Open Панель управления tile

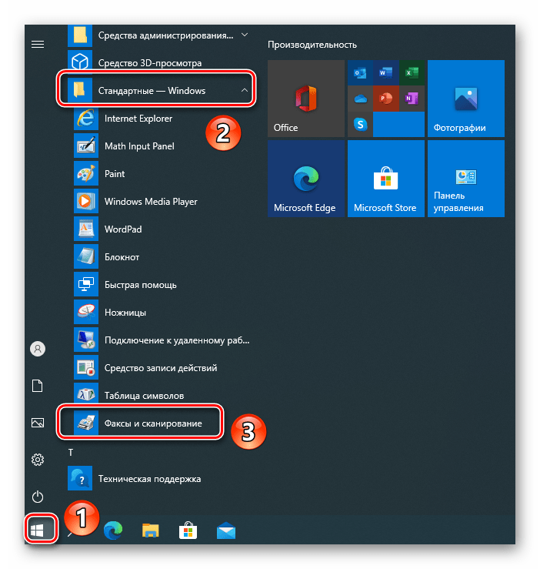coord(466,179)
